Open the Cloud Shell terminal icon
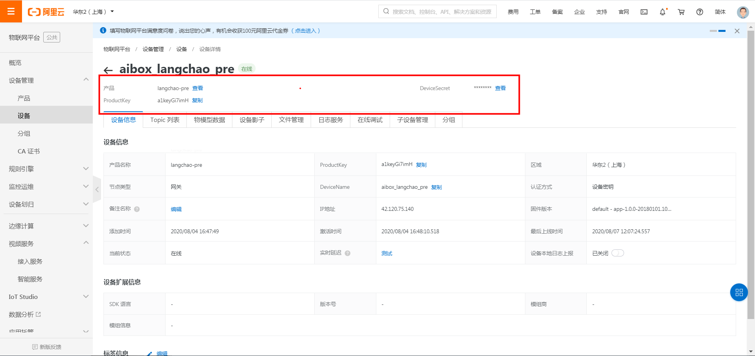755x356 pixels. coord(644,12)
